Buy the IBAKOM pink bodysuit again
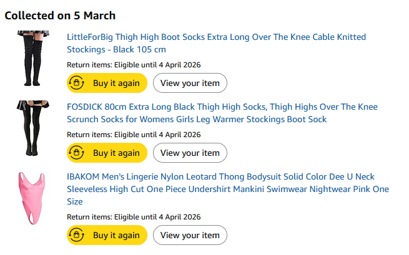409x255 pixels. pyautogui.click(x=107, y=235)
